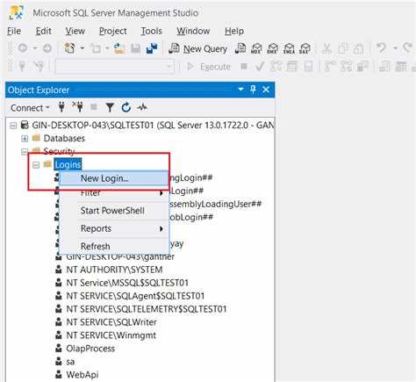Click the Execute button
This screenshot has height=382, width=416.
[209, 67]
